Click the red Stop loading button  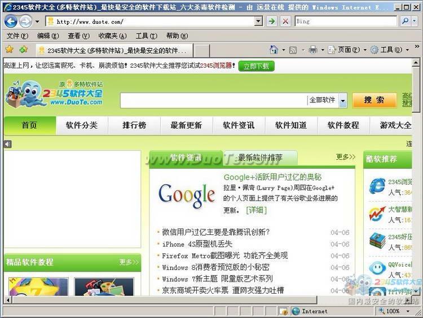pos(285,21)
